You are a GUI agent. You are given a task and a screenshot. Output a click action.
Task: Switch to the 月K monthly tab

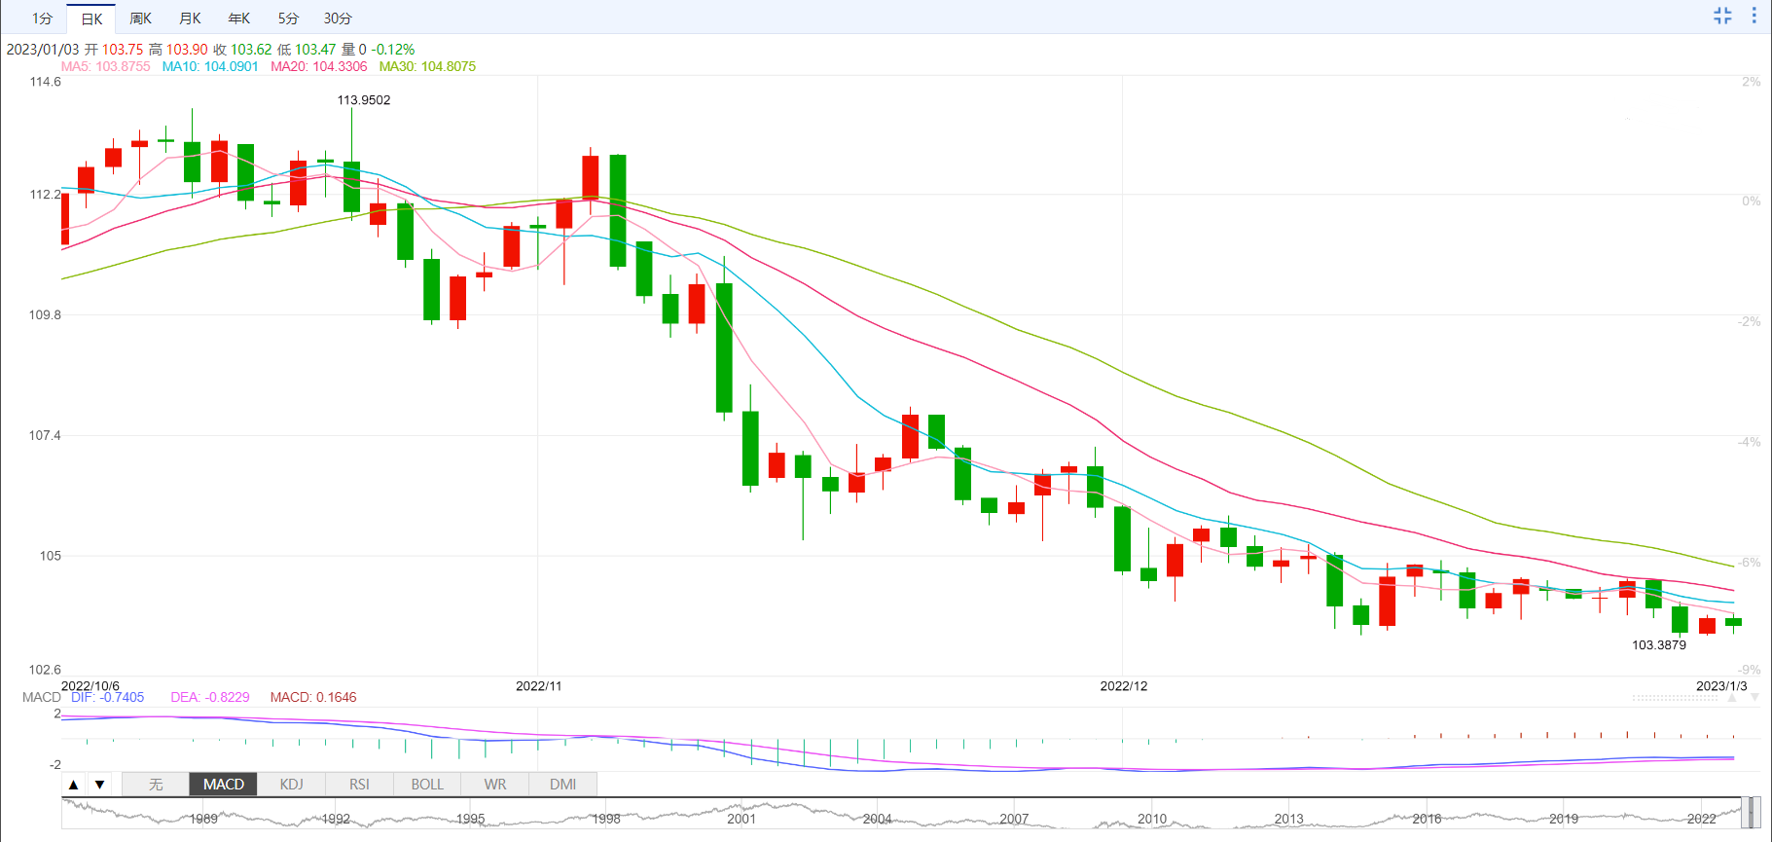190,18
